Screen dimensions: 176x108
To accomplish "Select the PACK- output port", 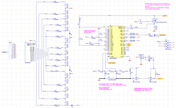I will (x=160, y=78).
